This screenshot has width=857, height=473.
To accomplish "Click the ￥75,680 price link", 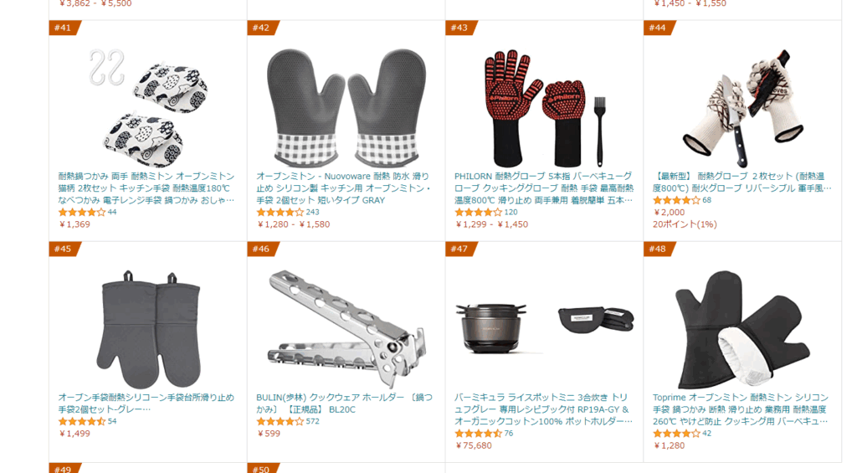I will 474,445.
